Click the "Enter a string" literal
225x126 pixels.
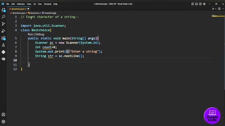84,51
